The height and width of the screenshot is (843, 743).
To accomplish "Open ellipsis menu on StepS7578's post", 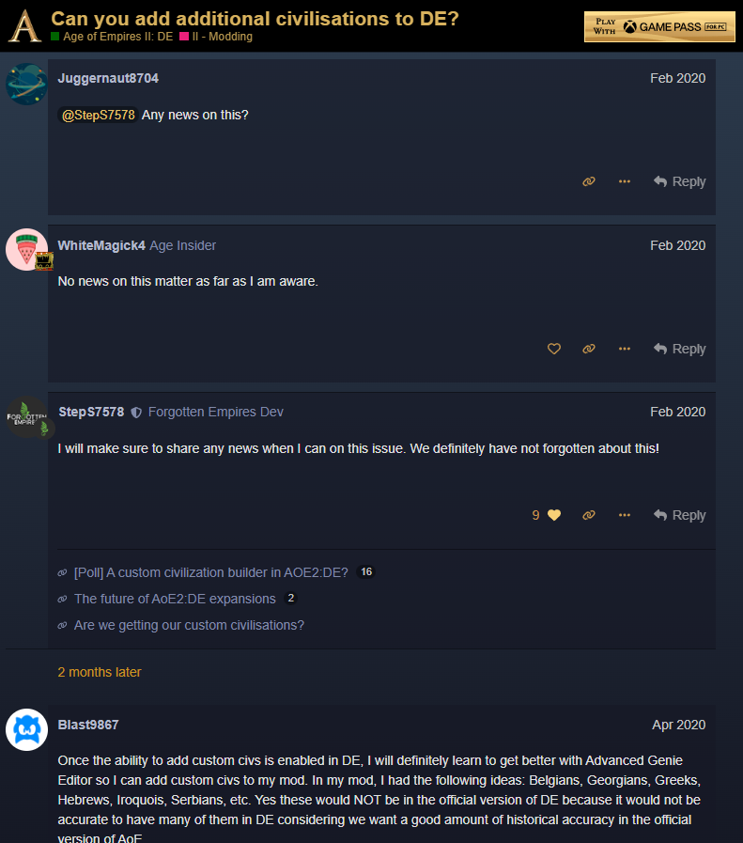I will click(x=625, y=515).
